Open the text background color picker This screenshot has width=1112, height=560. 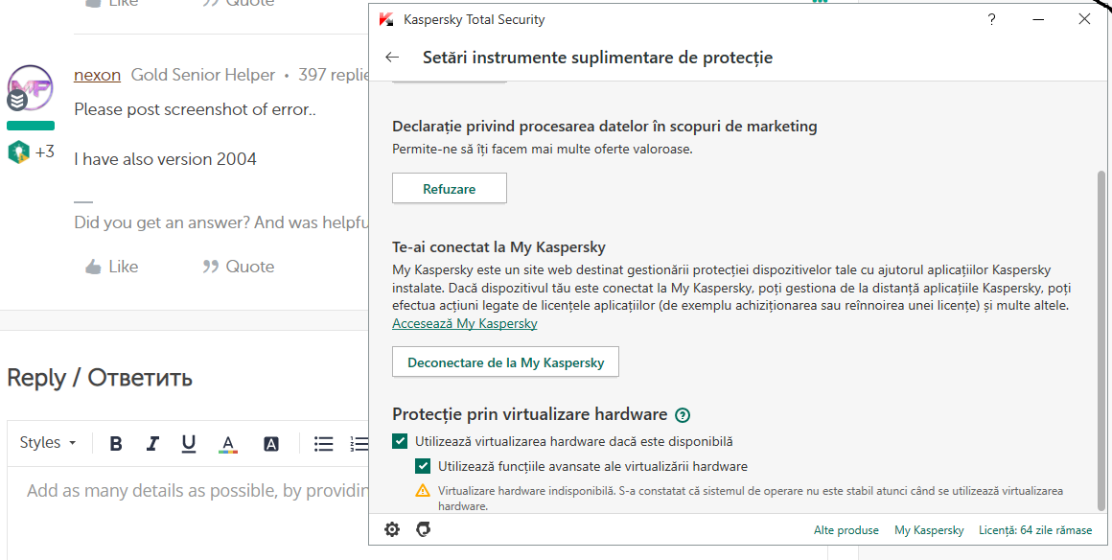271,443
